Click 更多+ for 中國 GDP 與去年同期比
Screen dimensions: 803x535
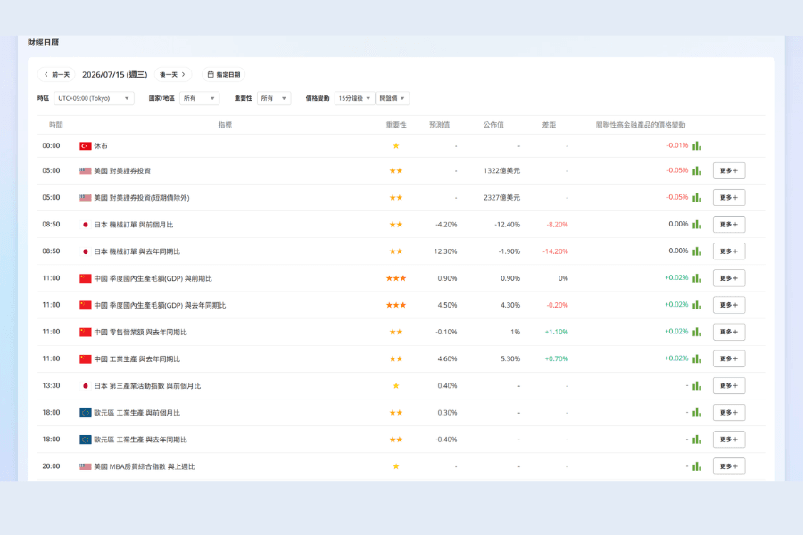pyautogui.click(x=729, y=305)
